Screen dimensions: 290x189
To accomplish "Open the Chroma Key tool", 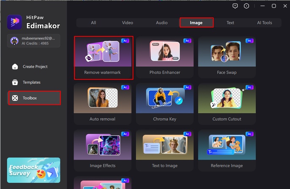I will [x=164, y=104].
